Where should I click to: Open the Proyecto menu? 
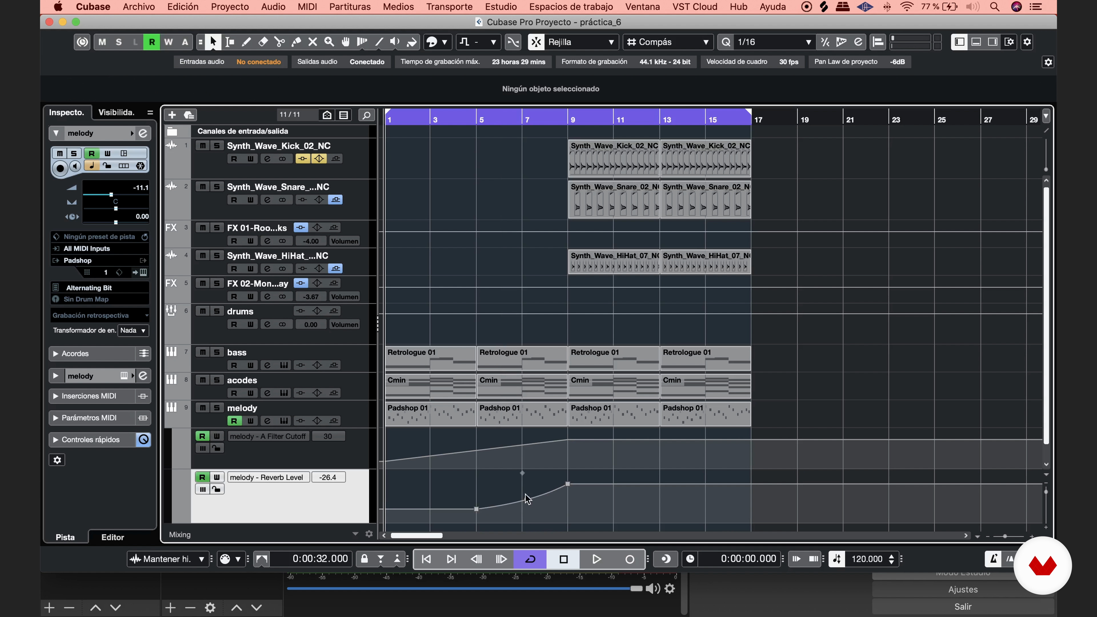coord(230,7)
